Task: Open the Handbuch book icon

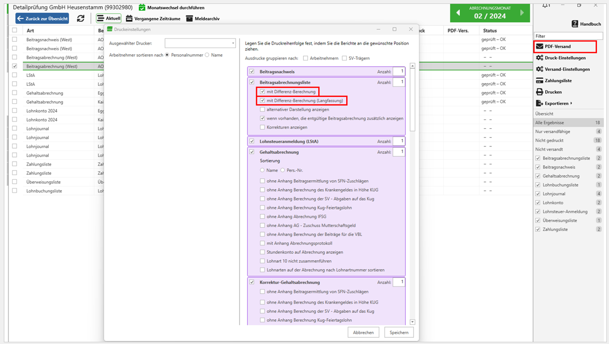Action: (575, 24)
